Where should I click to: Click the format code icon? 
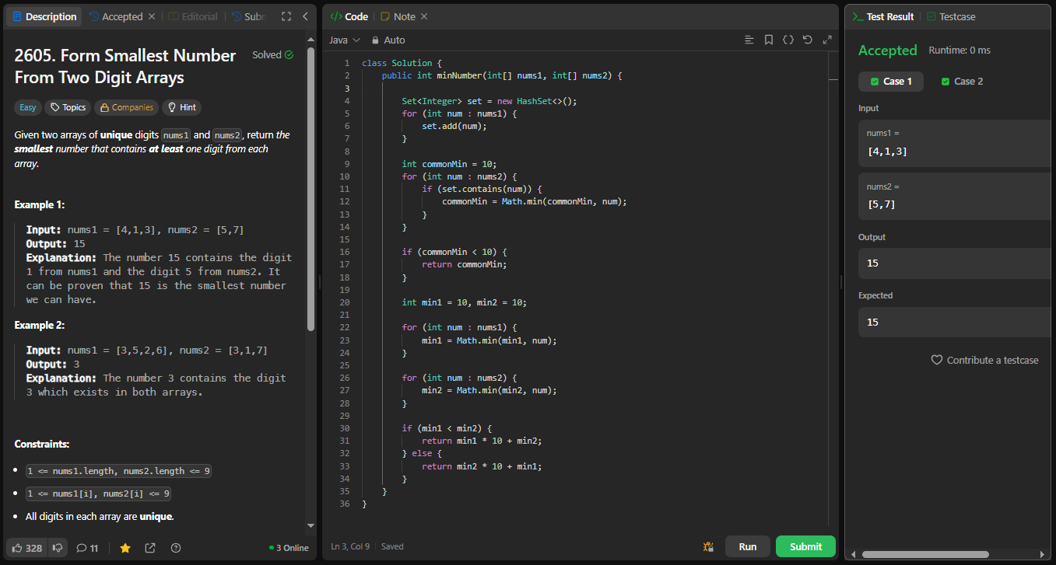coord(749,40)
